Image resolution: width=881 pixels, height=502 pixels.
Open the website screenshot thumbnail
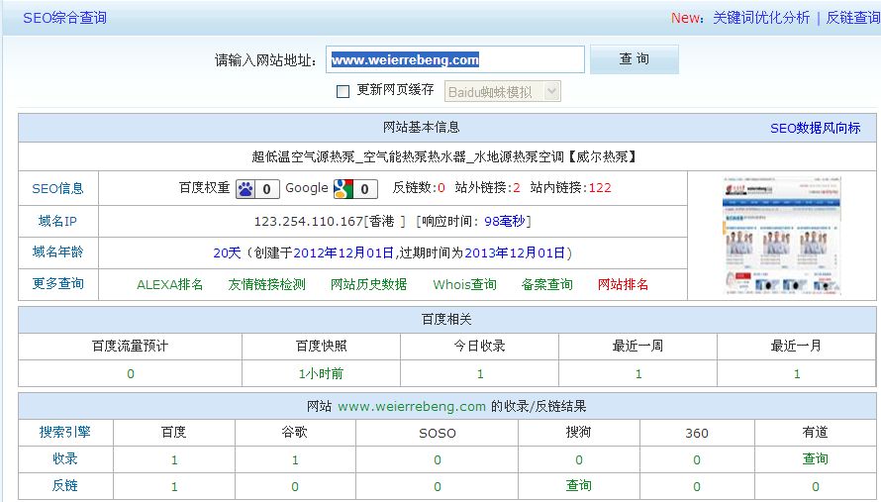[x=781, y=236]
